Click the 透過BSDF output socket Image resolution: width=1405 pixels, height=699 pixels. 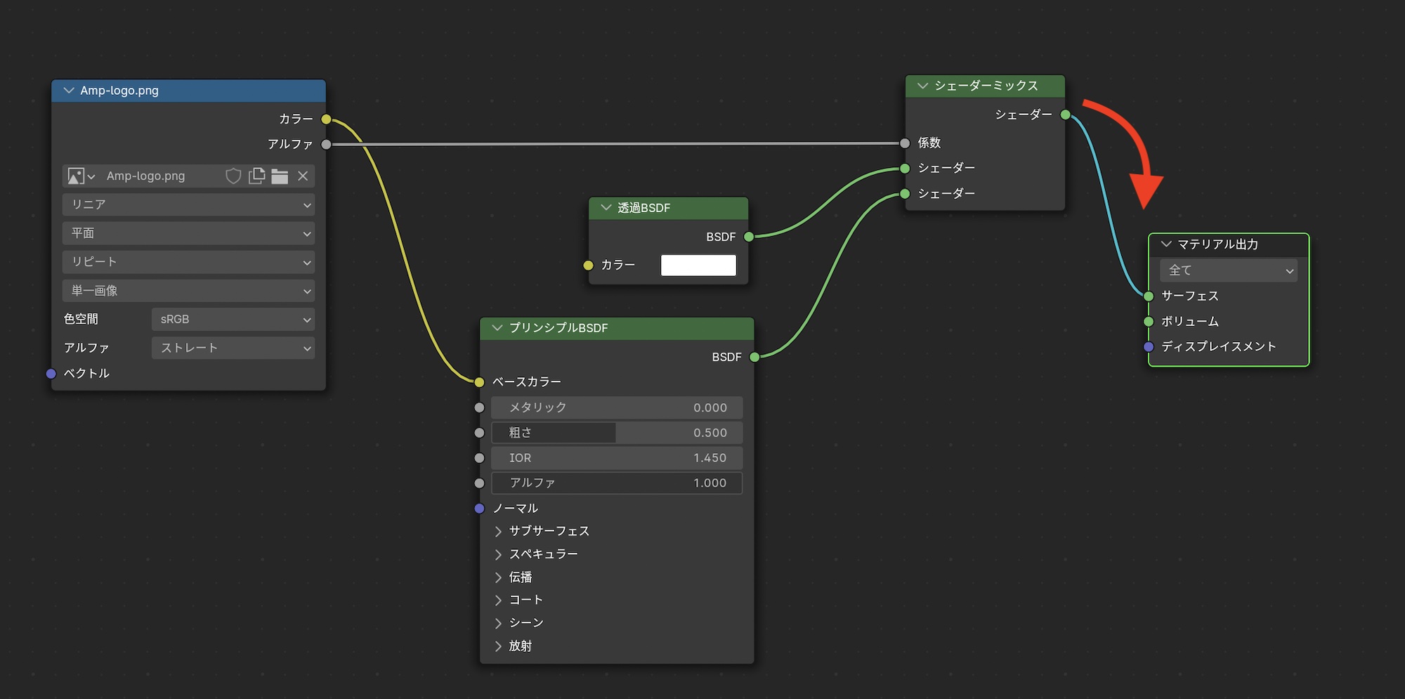(749, 237)
